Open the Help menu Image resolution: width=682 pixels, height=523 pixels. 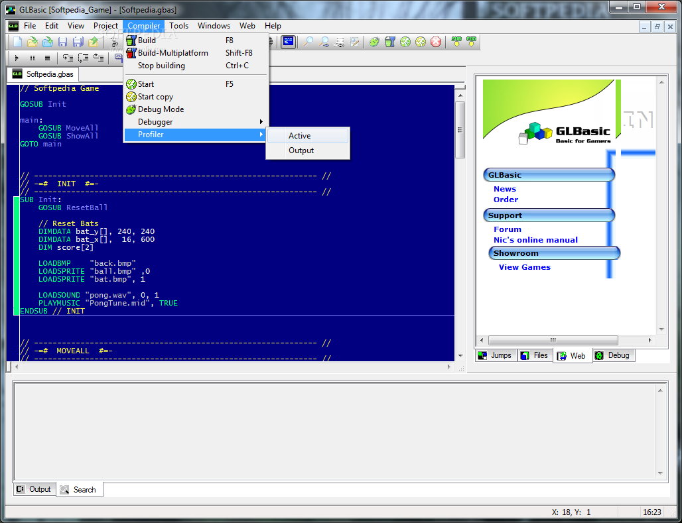click(273, 26)
